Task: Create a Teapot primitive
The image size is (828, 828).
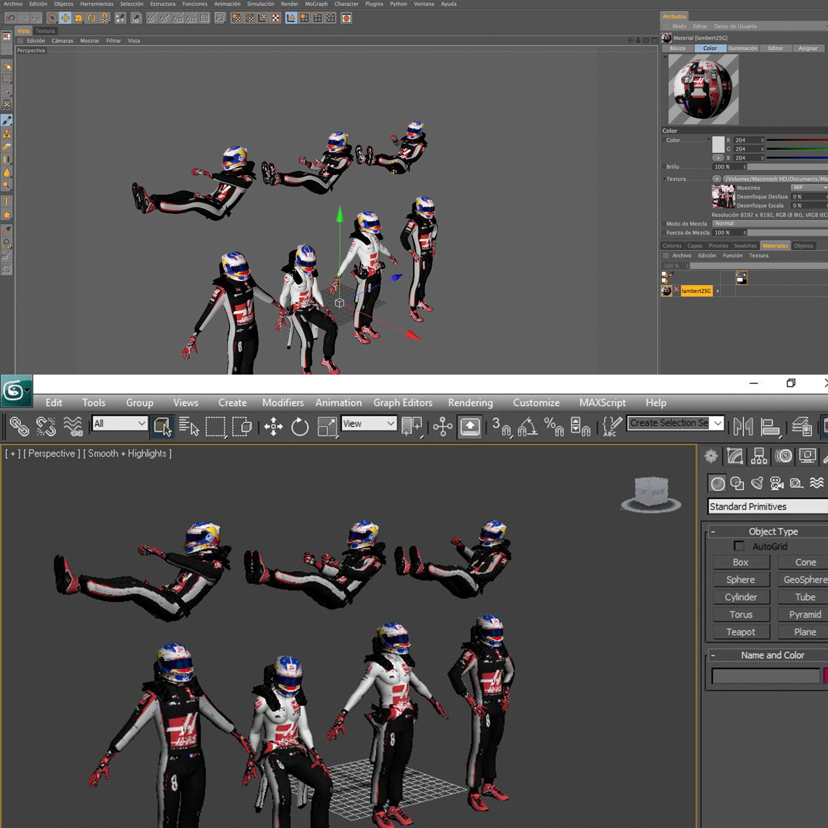Action: coord(741,632)
